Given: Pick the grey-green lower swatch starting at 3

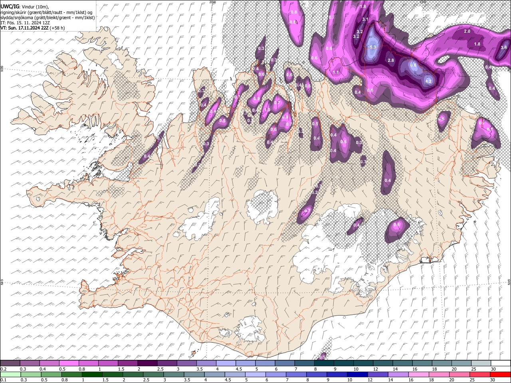Looking at the screenshot, I should point(174,374).
